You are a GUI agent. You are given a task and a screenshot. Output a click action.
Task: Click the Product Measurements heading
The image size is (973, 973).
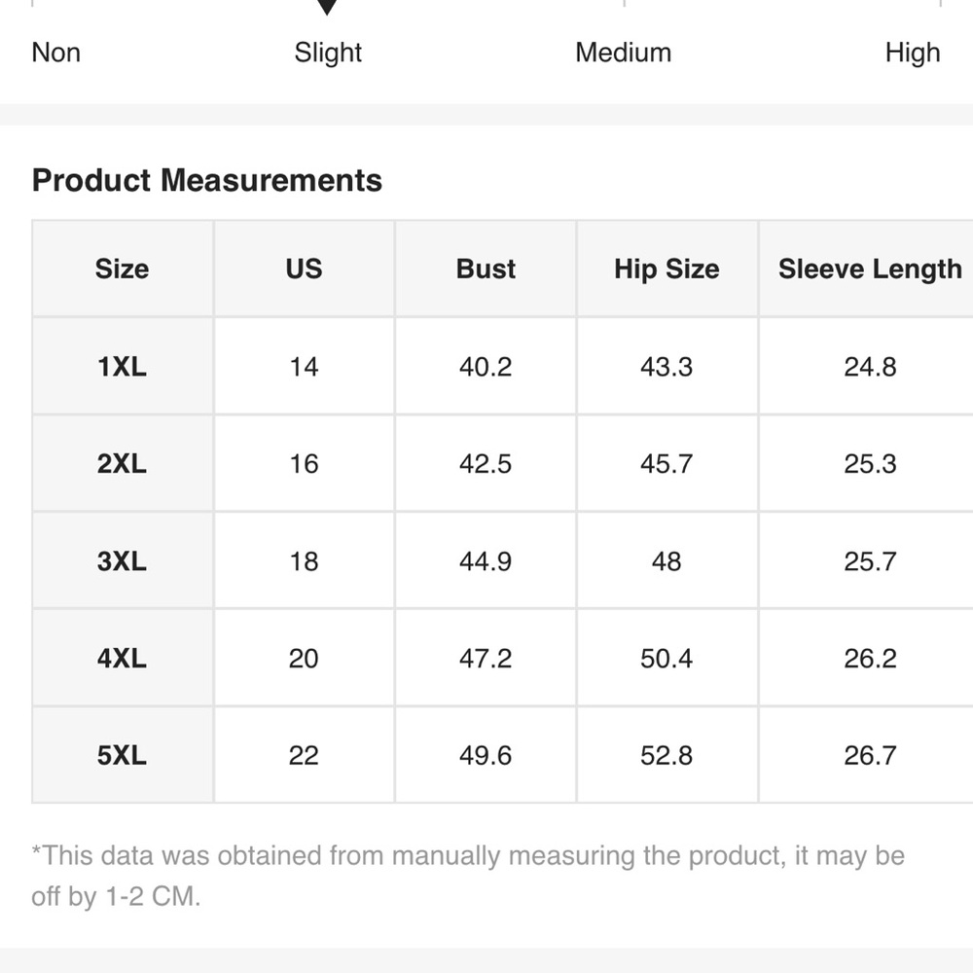(207, 181)
